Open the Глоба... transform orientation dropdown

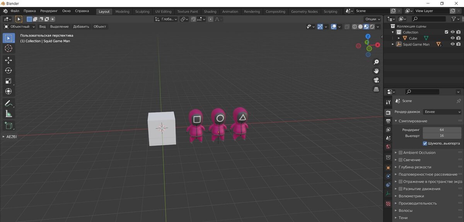click(x=166, y=19)
